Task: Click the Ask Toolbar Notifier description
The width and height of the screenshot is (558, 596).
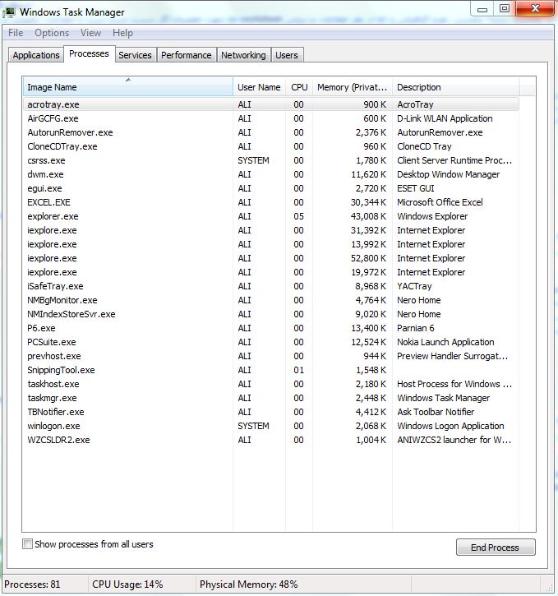Action: click(x=436, y=412)
